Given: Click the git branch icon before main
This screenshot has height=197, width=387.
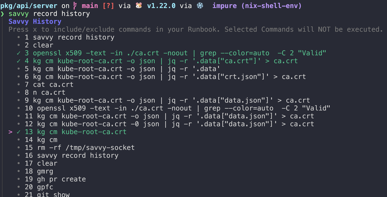Looking at the screenshot, I should (x=76, y=6).
